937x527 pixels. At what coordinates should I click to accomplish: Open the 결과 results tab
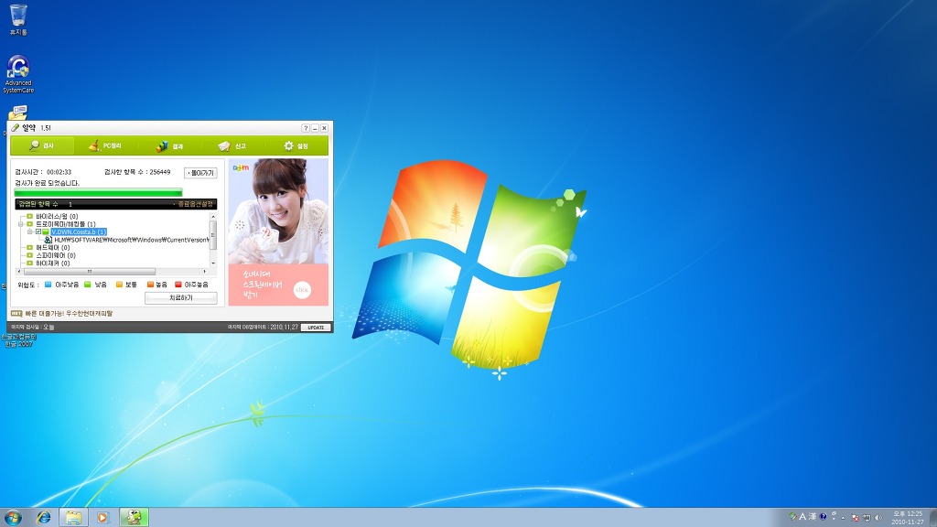pos(169,145)
